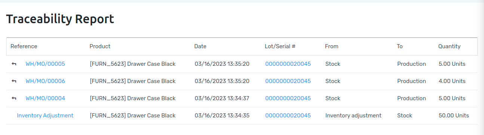Open the WH/MO/00004 reference link

tap(45, 98)
